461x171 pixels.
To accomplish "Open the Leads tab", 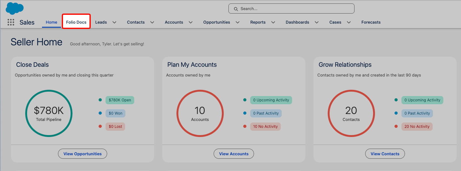I will tap(101, 22).
